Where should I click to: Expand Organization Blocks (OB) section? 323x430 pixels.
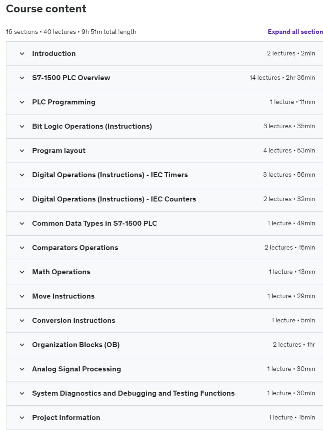76,345
